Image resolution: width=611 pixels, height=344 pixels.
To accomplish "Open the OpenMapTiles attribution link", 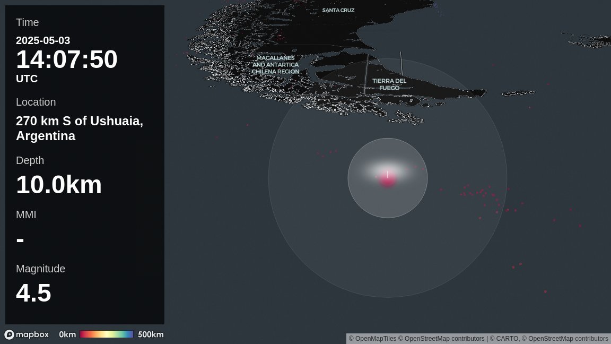I will (x=376, y=339).
